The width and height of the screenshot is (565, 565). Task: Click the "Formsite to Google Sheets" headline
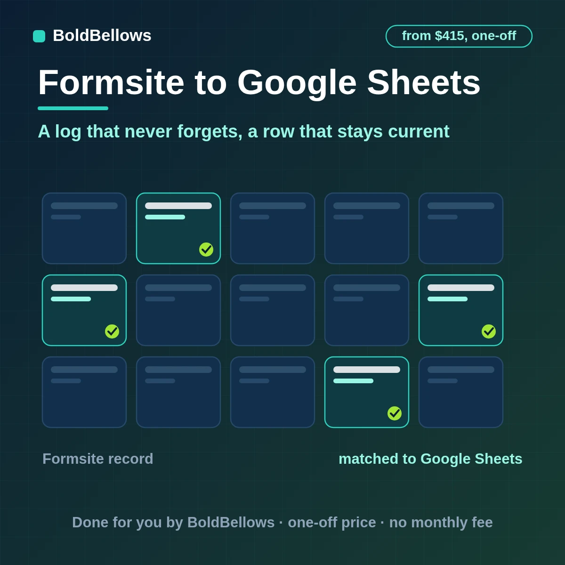click(x=259, y=82)
